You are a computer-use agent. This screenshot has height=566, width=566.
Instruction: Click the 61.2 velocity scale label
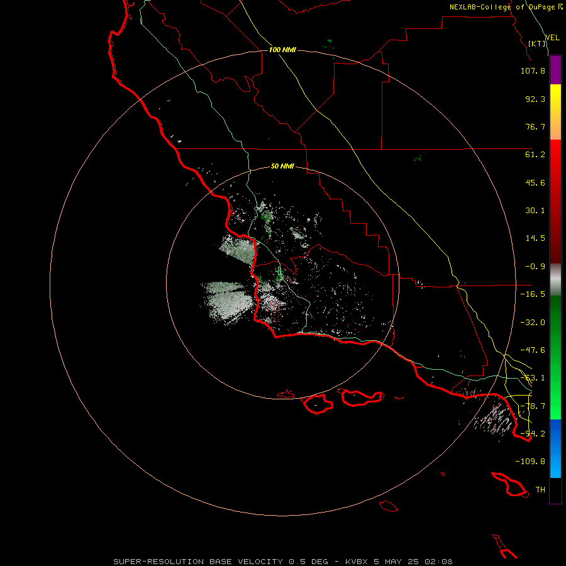click(535, 155)
